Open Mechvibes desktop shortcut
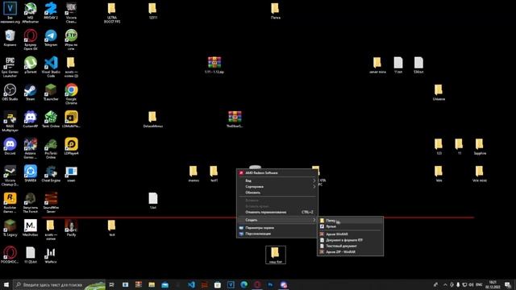This screenshot has width=516, height=290. pyautogui.click(x=31, y=228)
